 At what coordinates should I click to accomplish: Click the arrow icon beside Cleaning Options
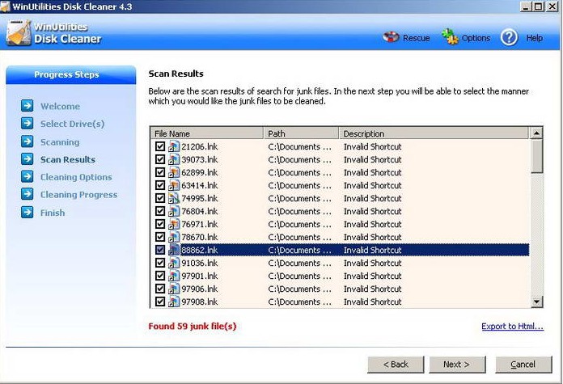(x=27, y=176)
